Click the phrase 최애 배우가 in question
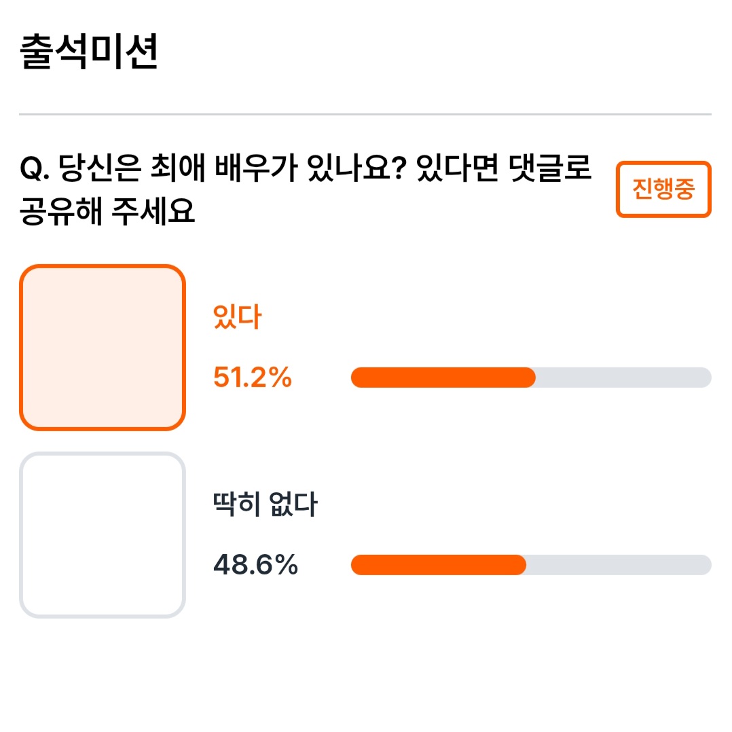Screen dimensions: 732x732 [x=224, y=168]
